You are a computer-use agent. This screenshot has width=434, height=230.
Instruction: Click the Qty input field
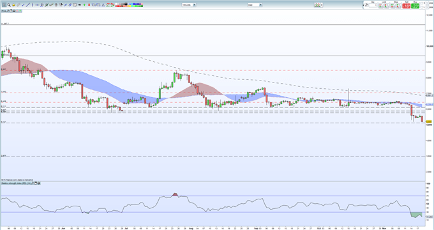373,6
